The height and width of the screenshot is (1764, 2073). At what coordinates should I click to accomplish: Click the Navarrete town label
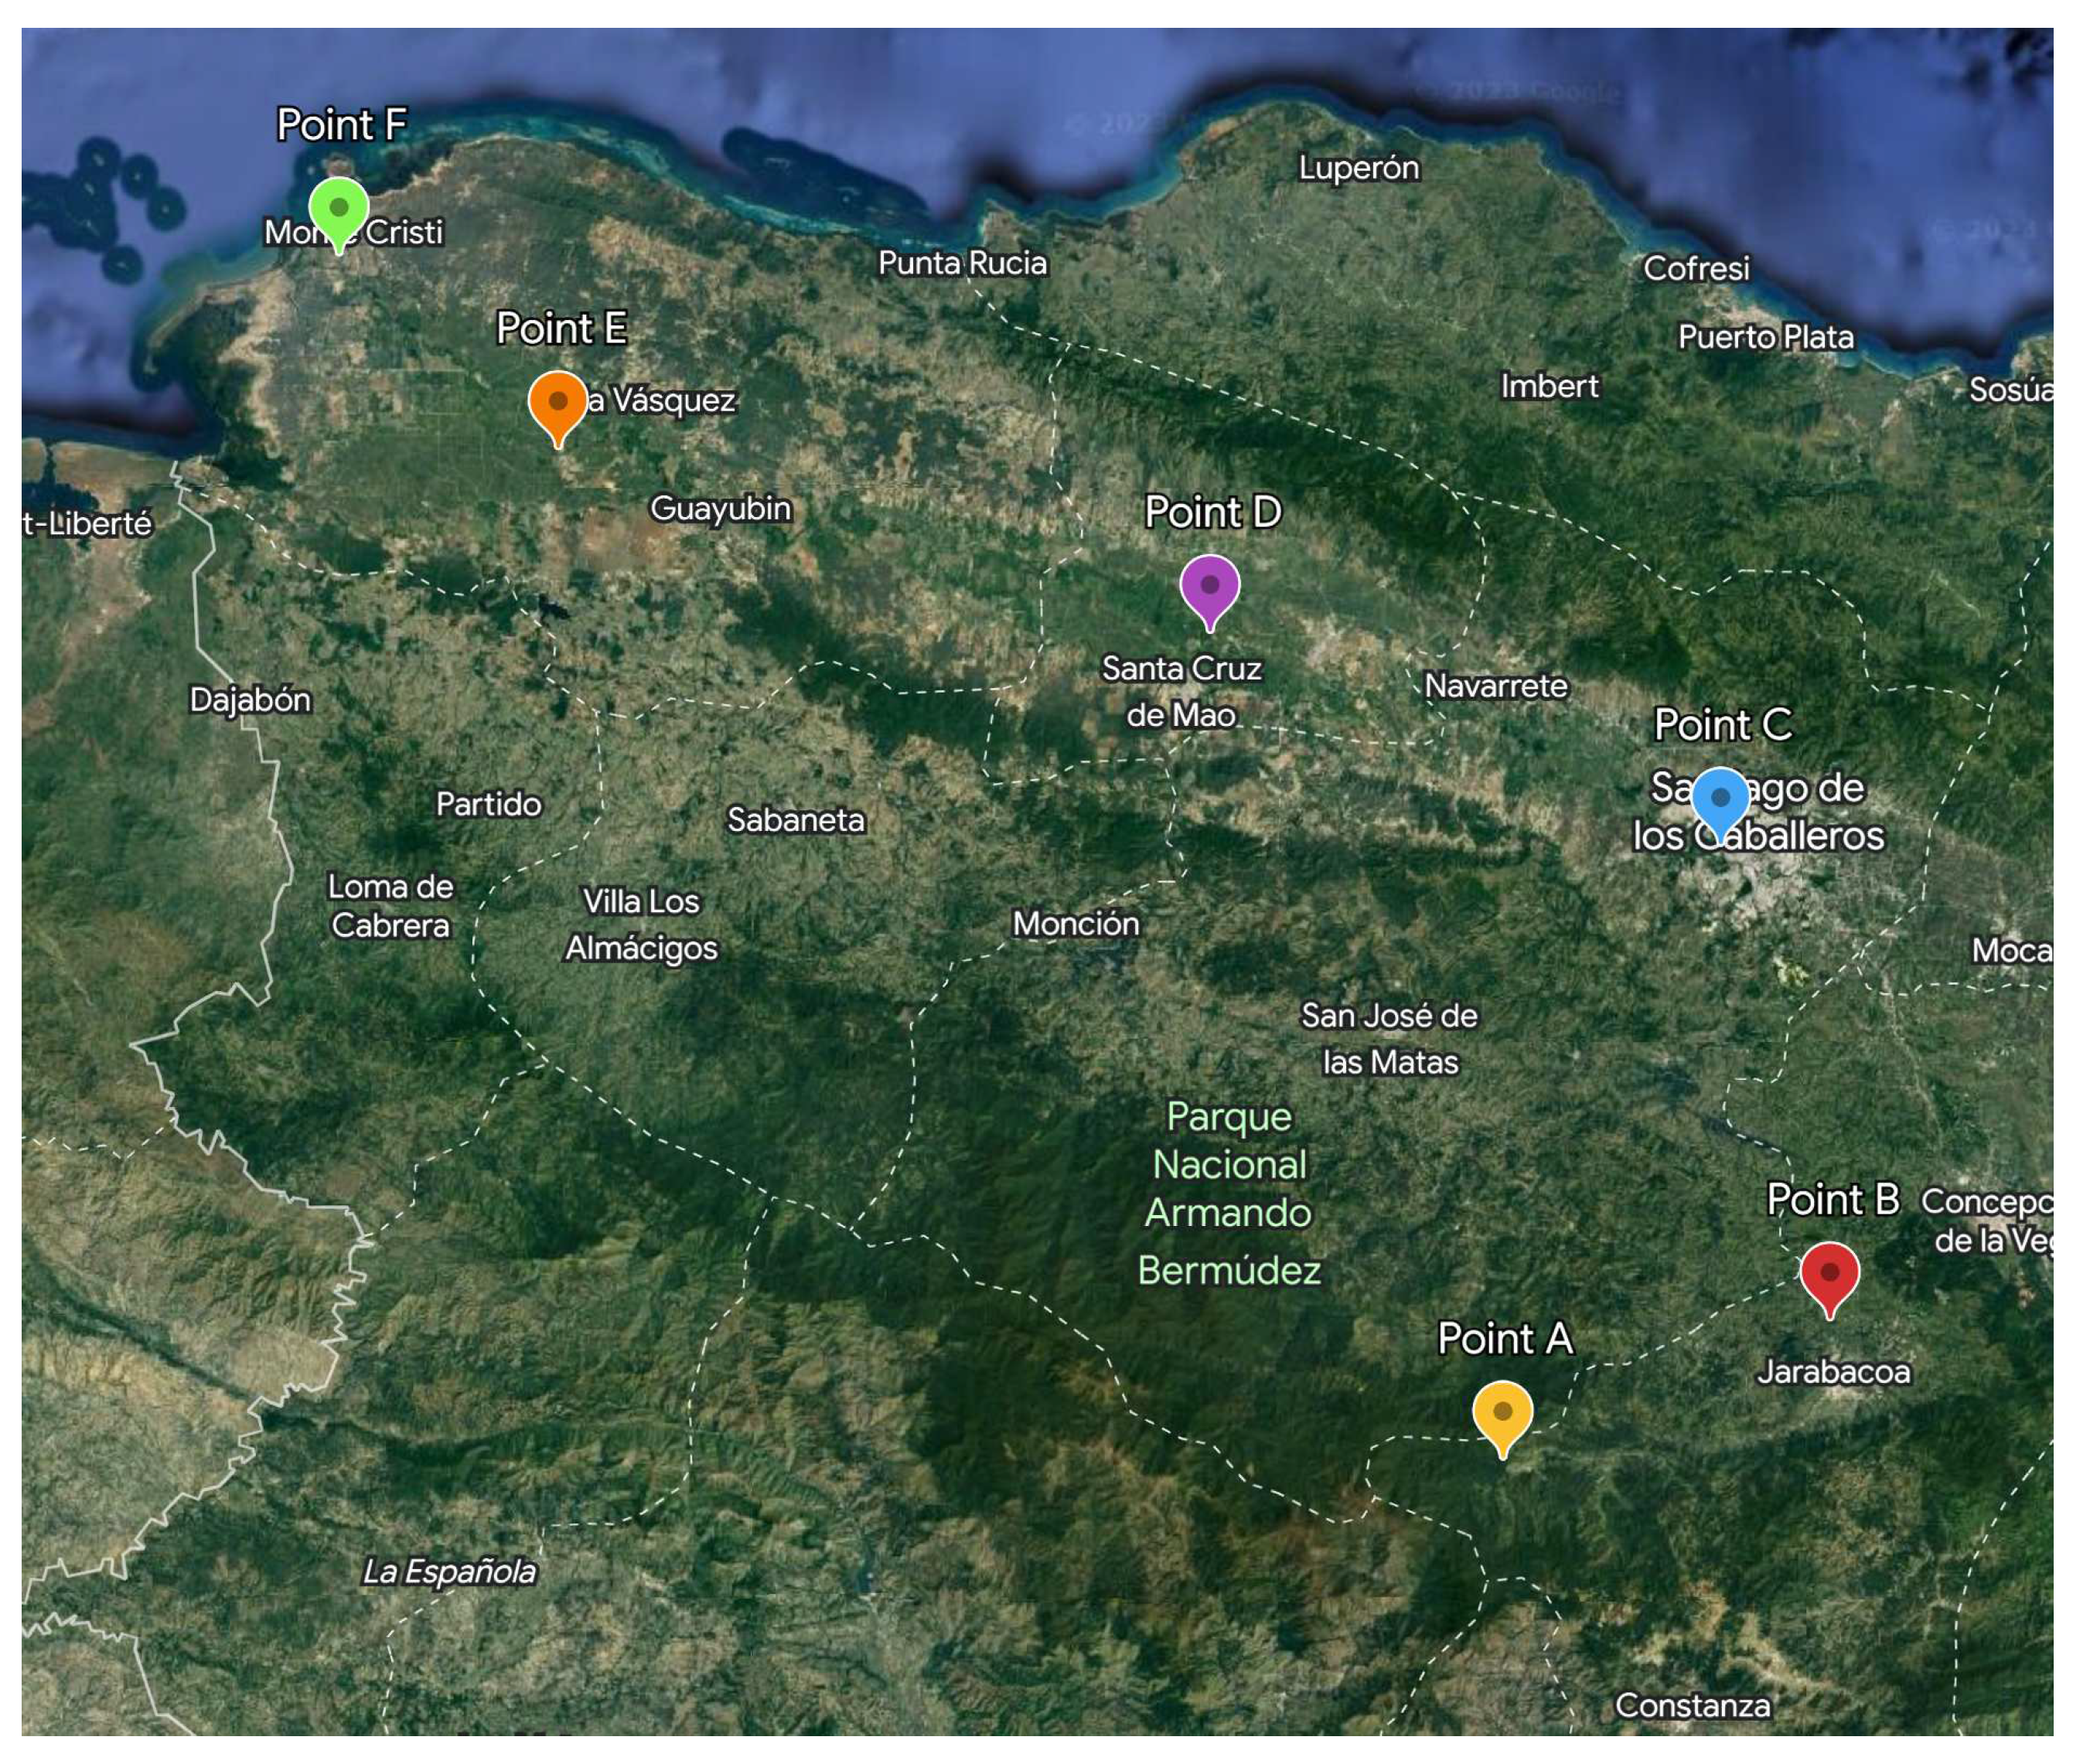click(1495, 686)
